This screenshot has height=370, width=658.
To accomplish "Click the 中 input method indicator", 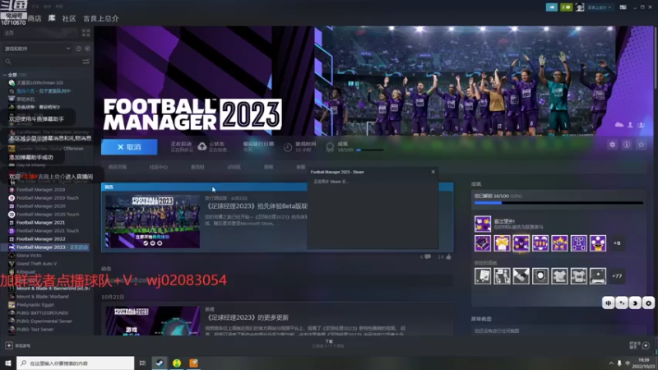I will (x=609, y=303).
